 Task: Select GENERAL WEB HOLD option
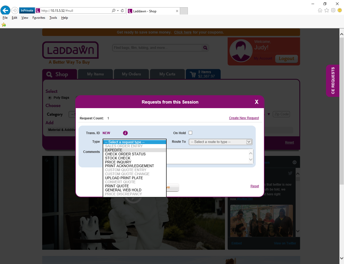135,190
